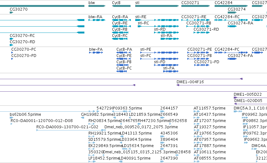Select the AT17207.5prime EST
The height and width of the screenshot is (163, 267).
(196, 124)
